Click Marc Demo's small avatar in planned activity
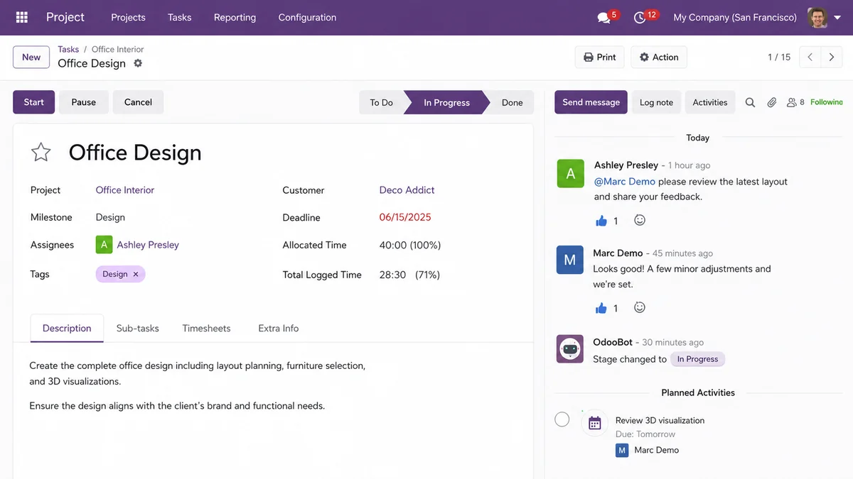 pos(622,450)
